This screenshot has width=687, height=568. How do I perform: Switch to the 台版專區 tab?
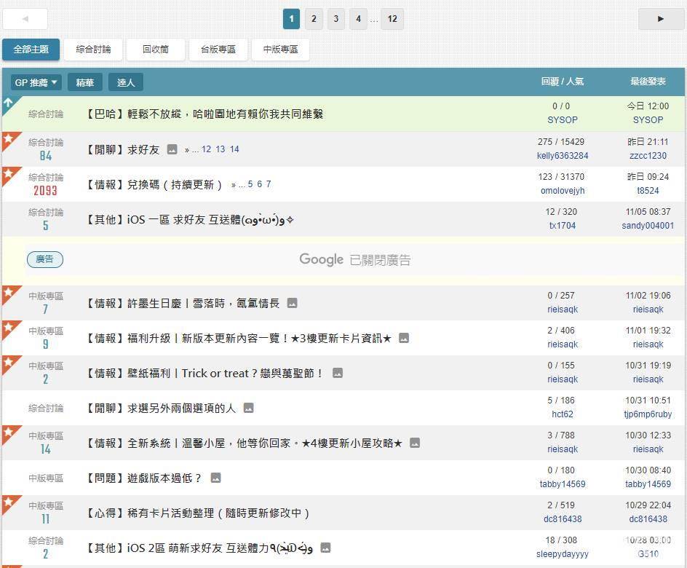[218, 50]
